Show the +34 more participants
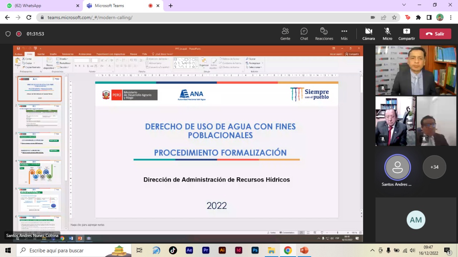The image size is (458, 257). click(434, 167)
